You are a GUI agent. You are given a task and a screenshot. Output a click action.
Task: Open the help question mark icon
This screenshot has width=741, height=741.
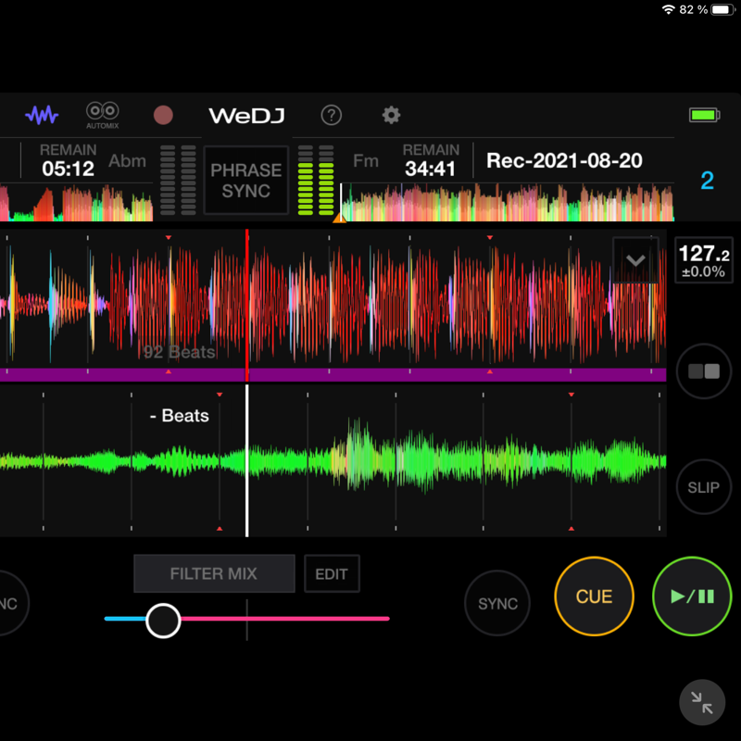click(x=332, y=115)
